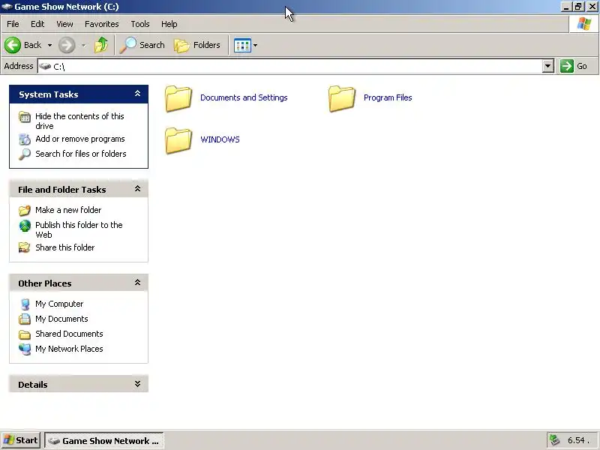Click the system tray network icon
Screen dimensions: 600x450
coord(554,440)
